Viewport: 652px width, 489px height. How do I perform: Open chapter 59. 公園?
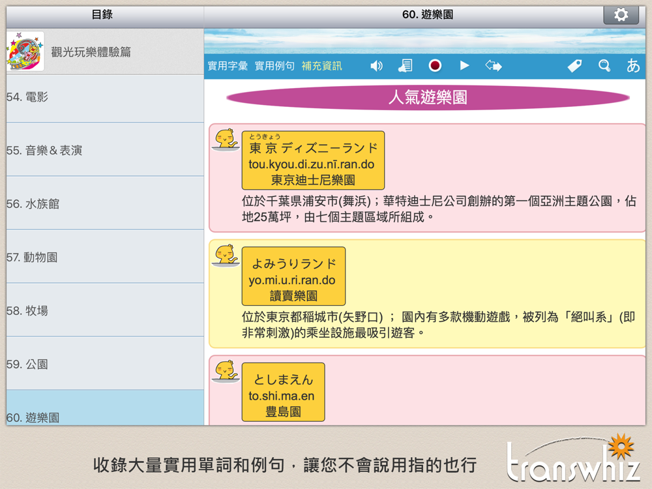pyautogui.click(x=105, y=363)
